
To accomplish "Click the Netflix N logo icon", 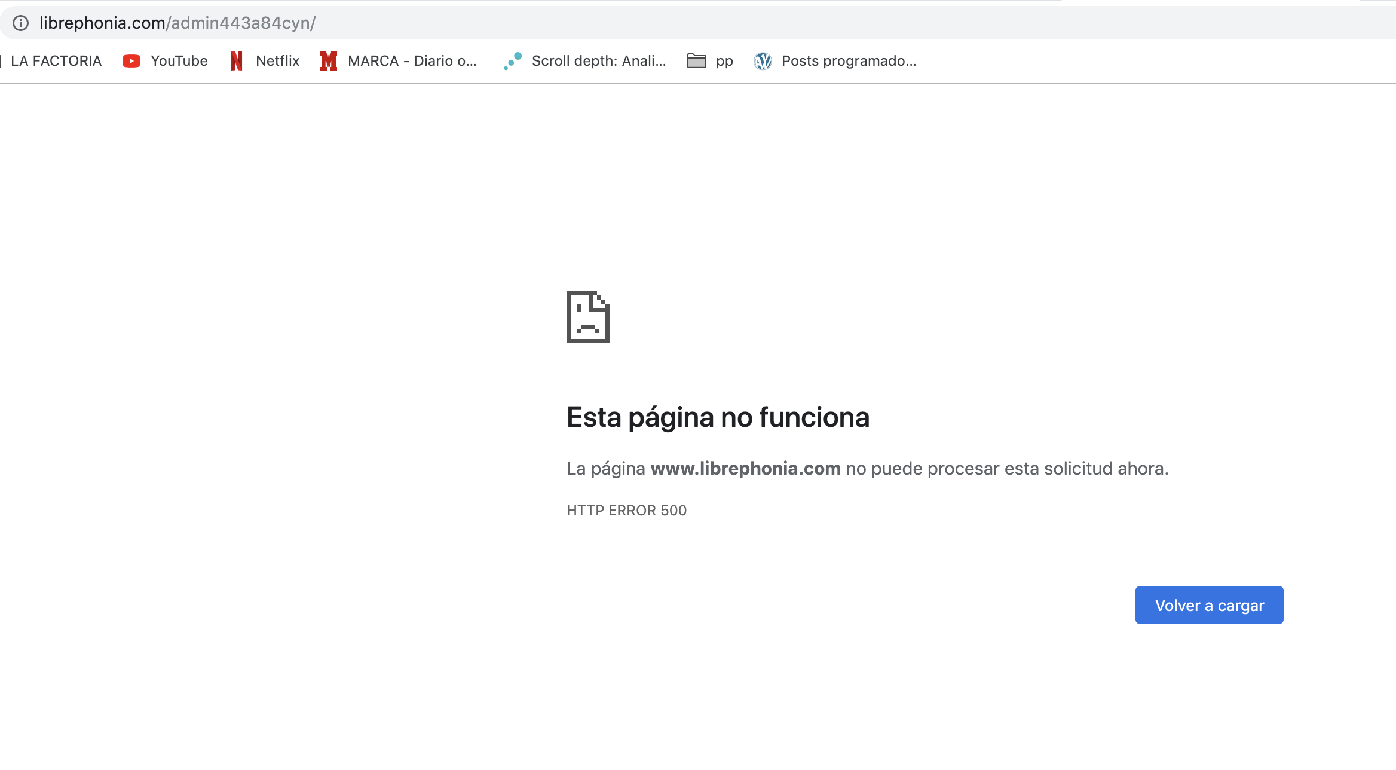I will (237, 61).
